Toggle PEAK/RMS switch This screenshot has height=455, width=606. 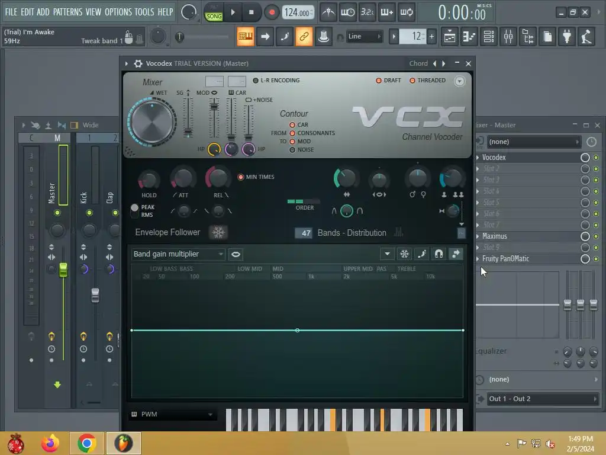pyautogui.click(x=134, y=210)
